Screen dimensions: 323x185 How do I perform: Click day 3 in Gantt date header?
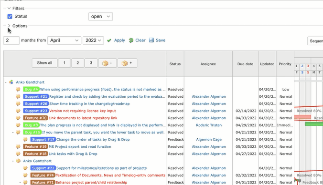tap(308, 66)
